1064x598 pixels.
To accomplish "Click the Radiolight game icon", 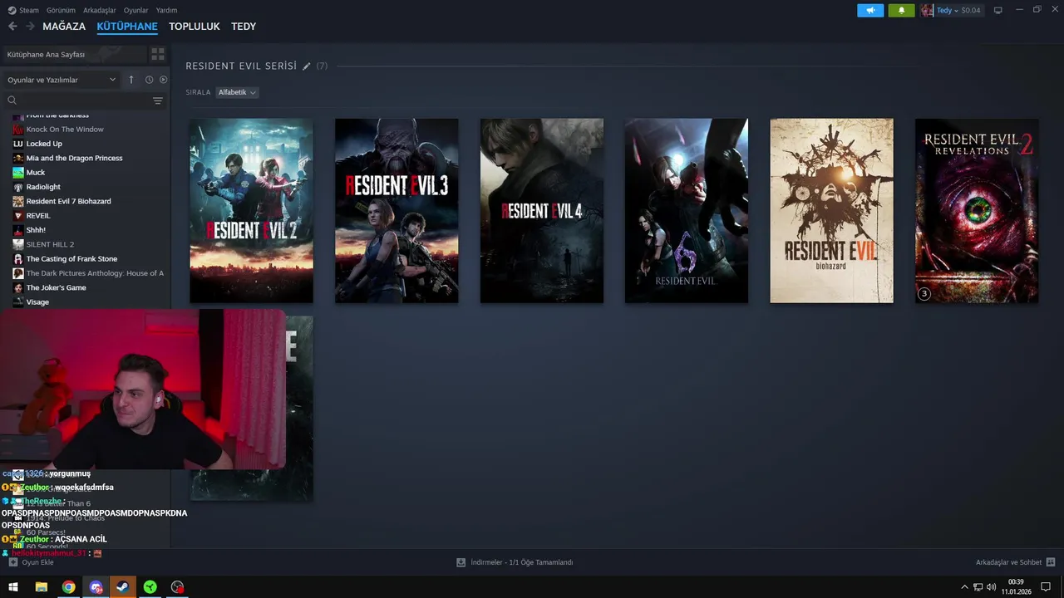I will pyautogui.click(x=18, y=187).
